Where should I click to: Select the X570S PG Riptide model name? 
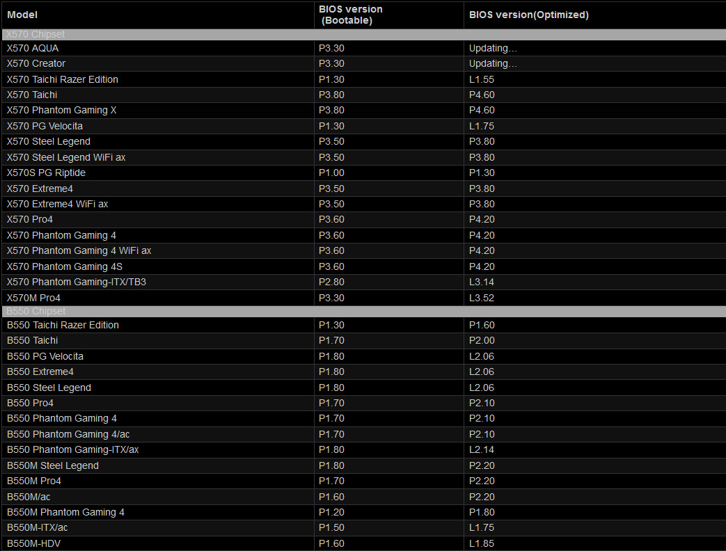click(x=47, y=173)
